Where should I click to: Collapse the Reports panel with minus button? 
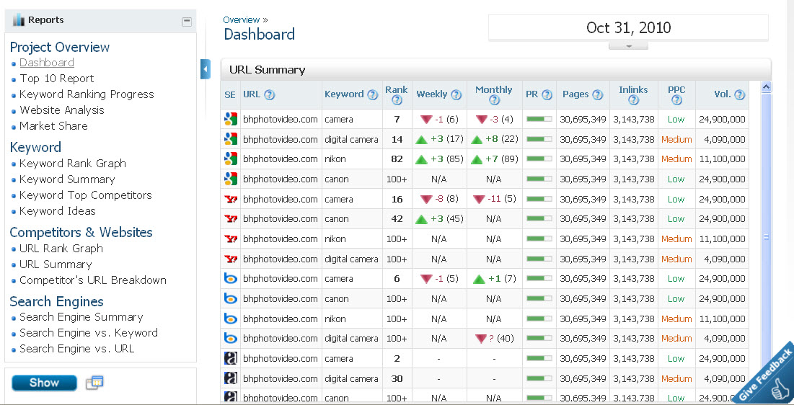(187, 21)
